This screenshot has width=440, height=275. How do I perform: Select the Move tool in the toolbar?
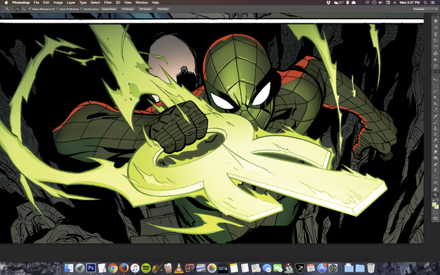[435, 80]
